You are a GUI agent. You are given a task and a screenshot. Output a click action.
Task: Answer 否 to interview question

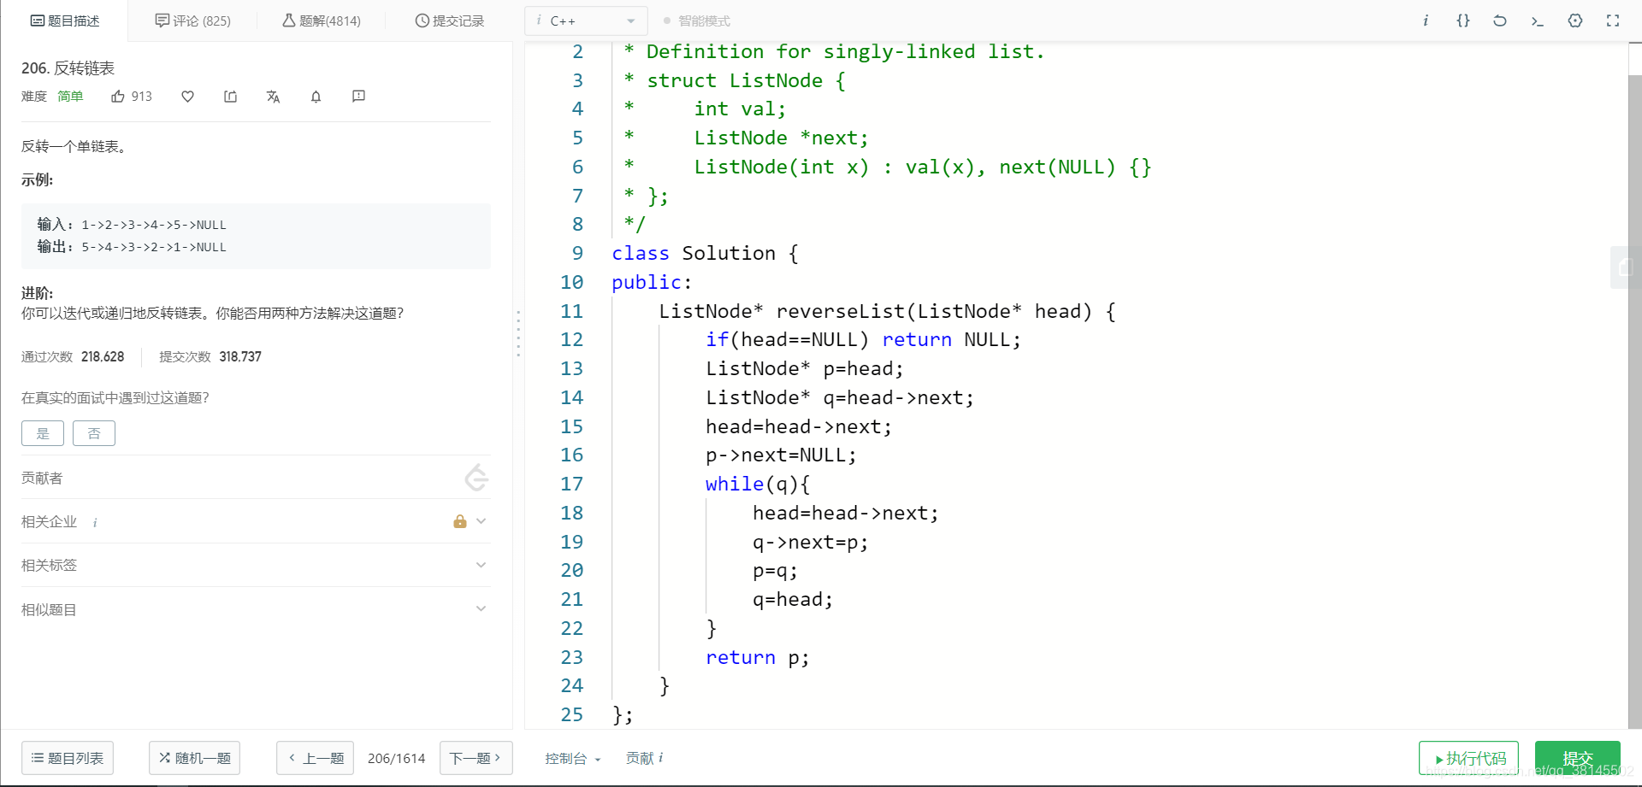point(94,433)
